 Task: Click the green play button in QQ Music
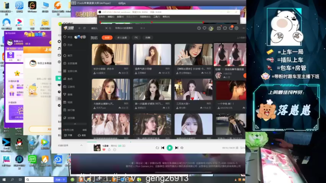click(170, 148)
